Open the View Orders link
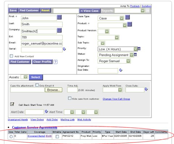 (x=37, y=119)
